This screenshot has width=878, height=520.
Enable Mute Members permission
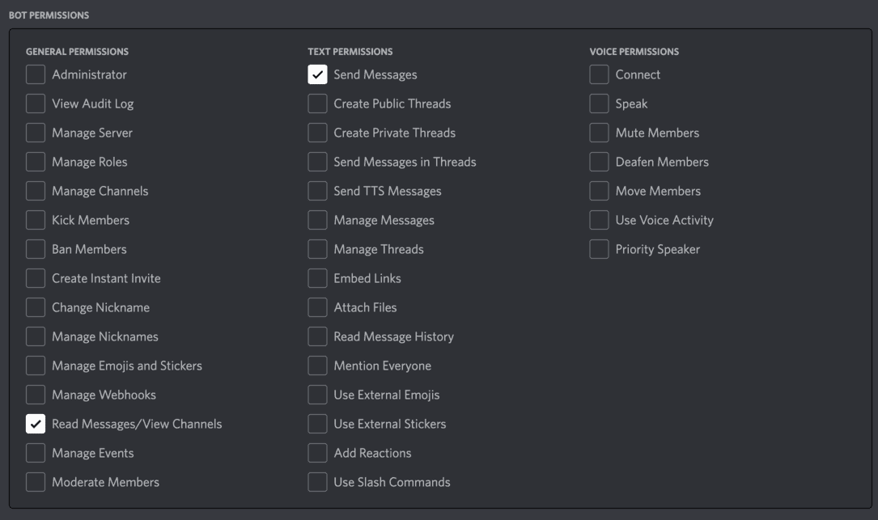pyautogui.click(x=599, y=133)
